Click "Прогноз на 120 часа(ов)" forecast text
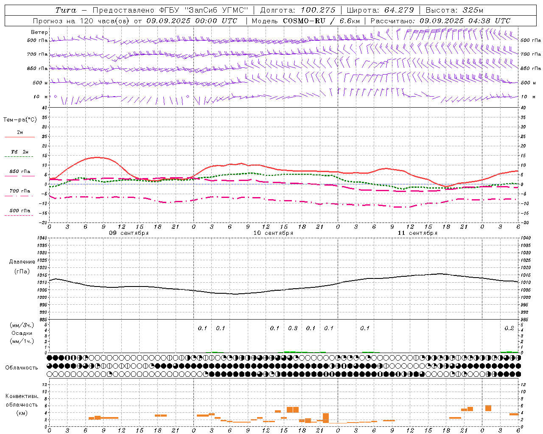 81,21
